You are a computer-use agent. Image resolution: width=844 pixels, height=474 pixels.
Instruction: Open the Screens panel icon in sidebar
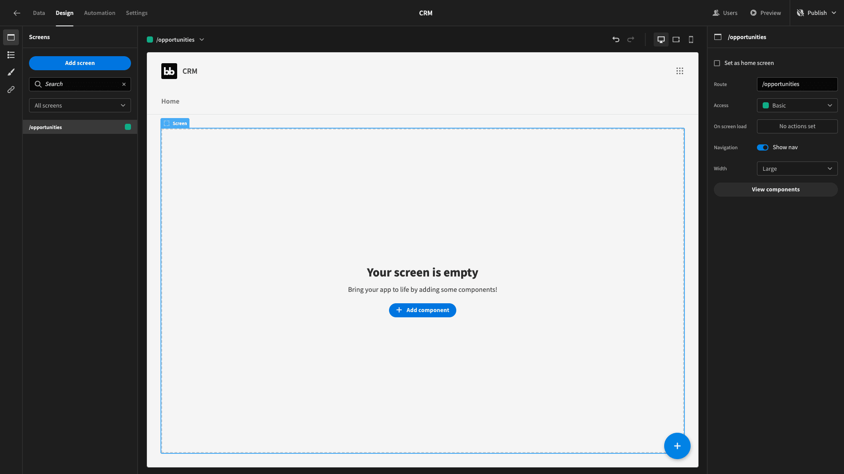pyautogui.click(x=11, y=37)
